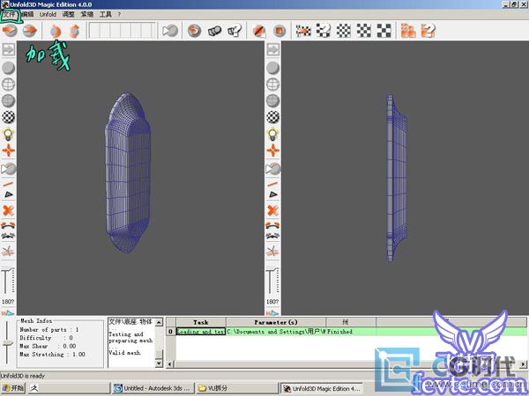Click the cylinder unfold icon in top toolbar
The width and height of the screenshot is (529, 396).
[x=214, y=31]
